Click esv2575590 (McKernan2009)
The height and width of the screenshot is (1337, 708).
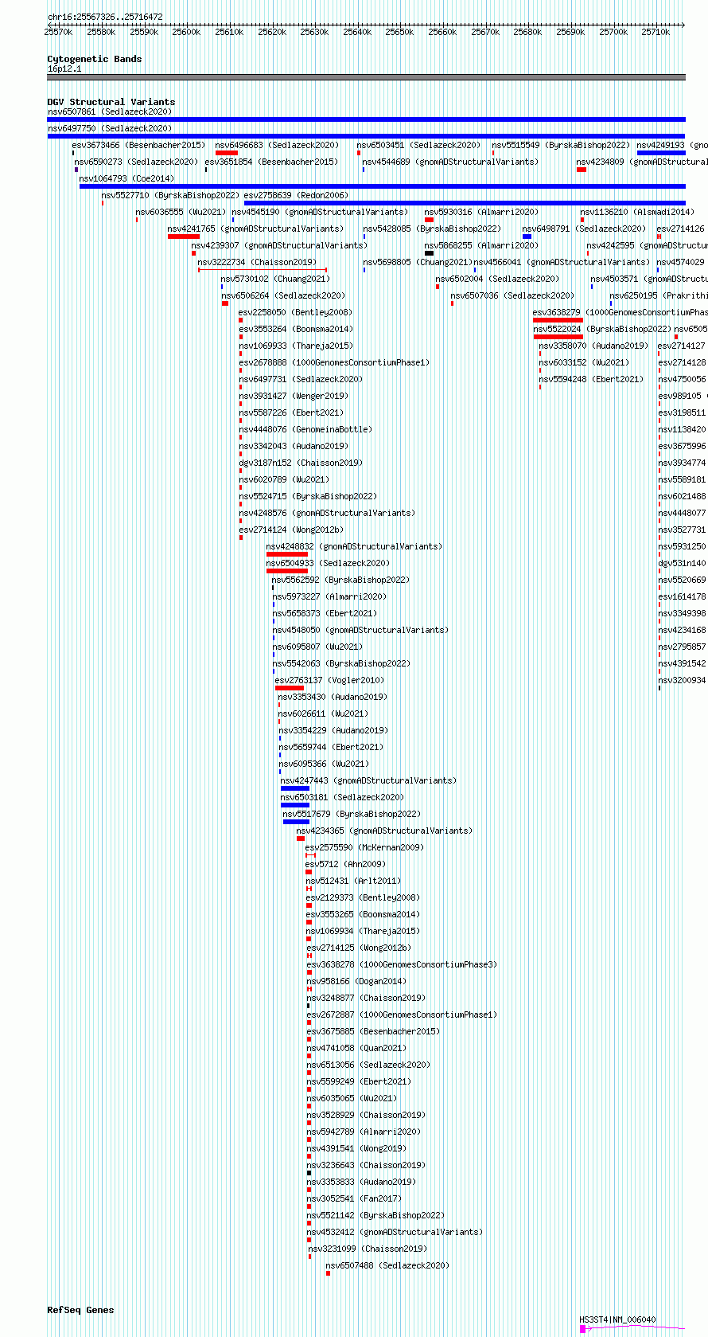click(x=364, y=847)
